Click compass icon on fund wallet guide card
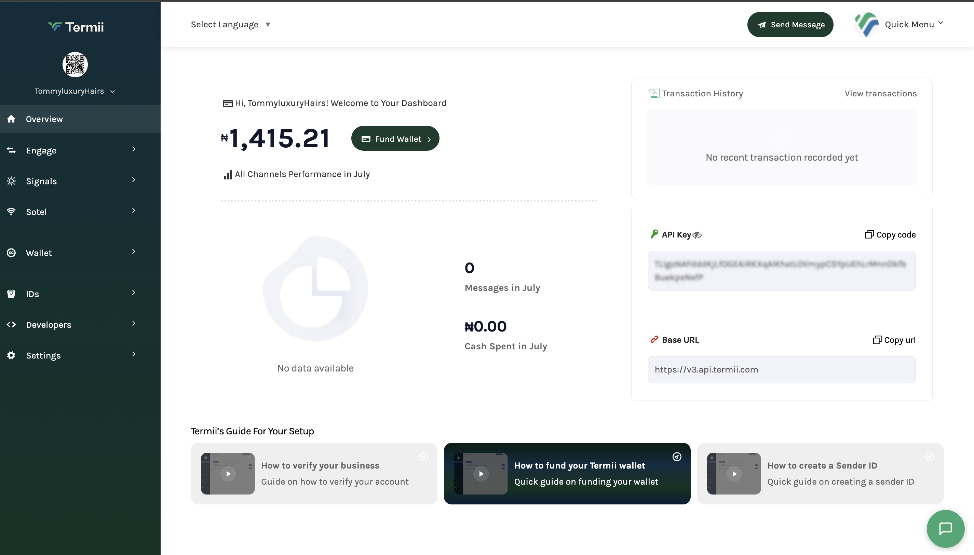This screenshot has height=555, width=974. (677, 457)
